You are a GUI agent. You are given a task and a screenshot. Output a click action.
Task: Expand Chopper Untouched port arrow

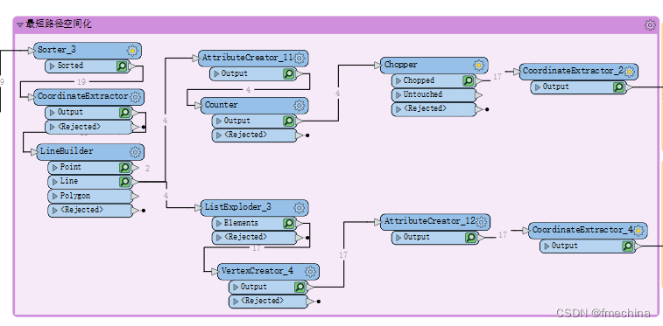[399, 95]
